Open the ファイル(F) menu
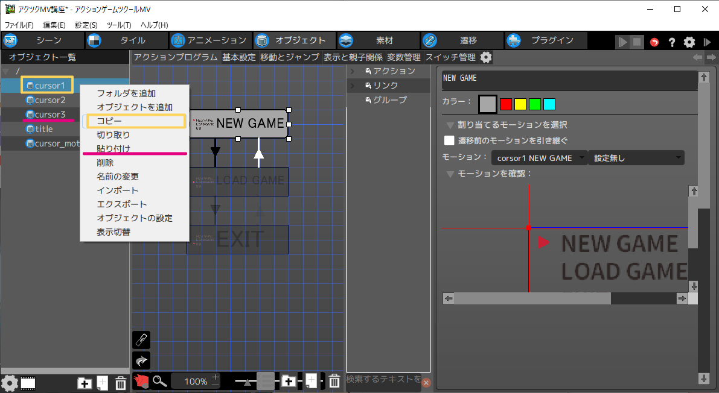 [19, 25]
